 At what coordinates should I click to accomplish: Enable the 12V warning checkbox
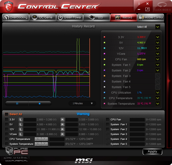pyautogui.click(x=7, y=129)
